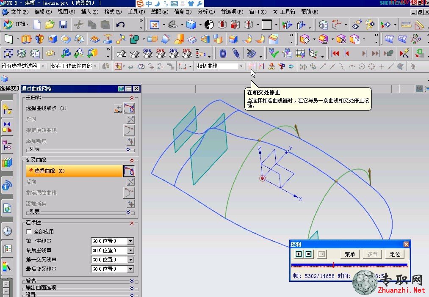The width and height of the screenshot is (429, 297).
Task: Toggle the snap Mid Point icon
Action: coord(332,66)
